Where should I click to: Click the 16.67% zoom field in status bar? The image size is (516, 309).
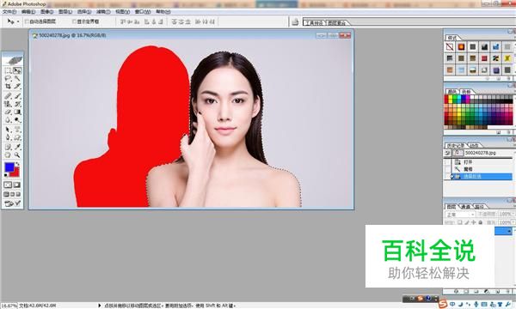click(9, 306)
